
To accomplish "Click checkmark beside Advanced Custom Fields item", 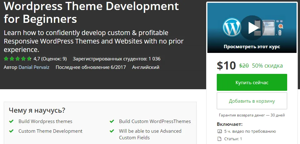I will point(112,131).
